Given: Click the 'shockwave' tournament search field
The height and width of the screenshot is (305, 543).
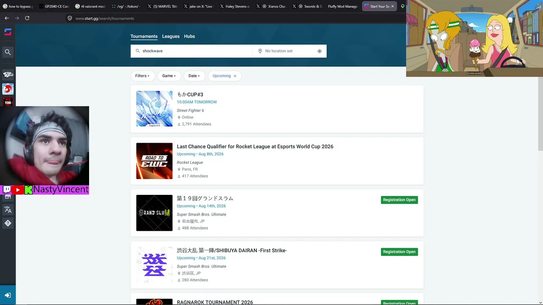Looking at the screenshot, I should coord(191,51).
